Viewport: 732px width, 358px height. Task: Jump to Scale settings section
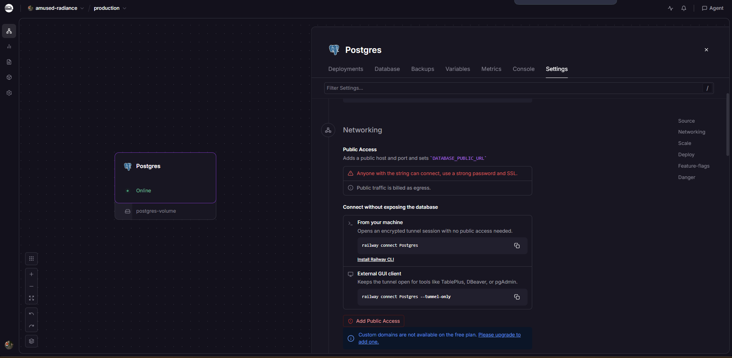pyautogui.click(x=685, y=143)
